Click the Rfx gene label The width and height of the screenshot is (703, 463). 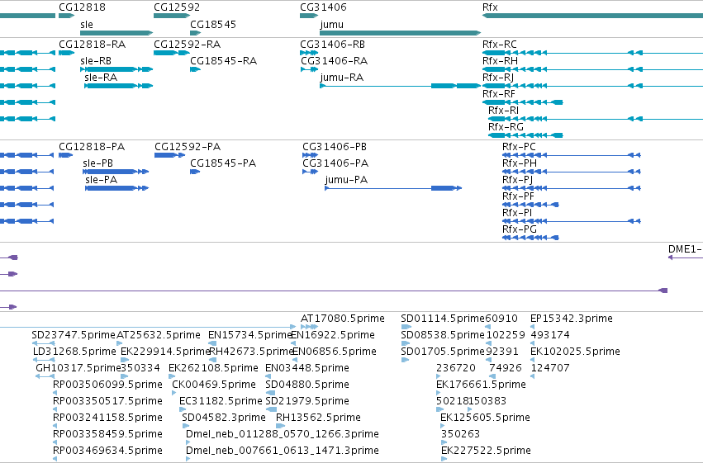490,7
